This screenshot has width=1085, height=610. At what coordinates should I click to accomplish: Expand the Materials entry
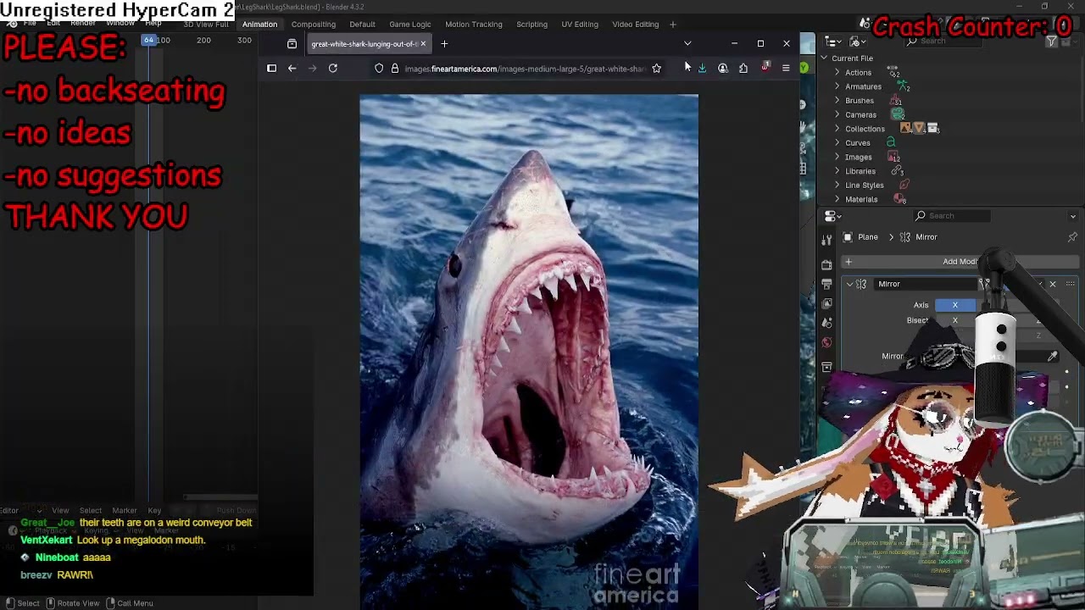tap(837, 199)
